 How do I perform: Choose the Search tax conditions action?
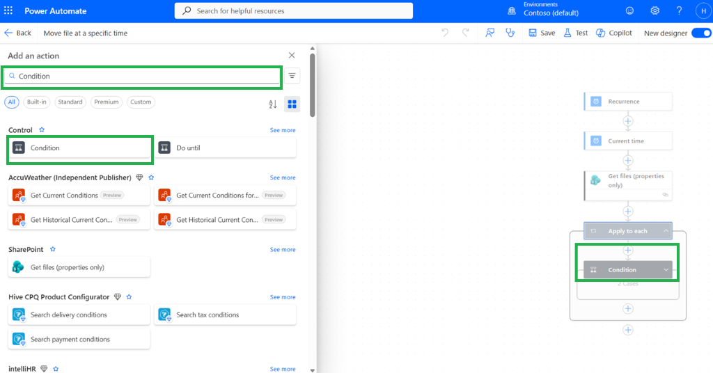pos(225,315)
